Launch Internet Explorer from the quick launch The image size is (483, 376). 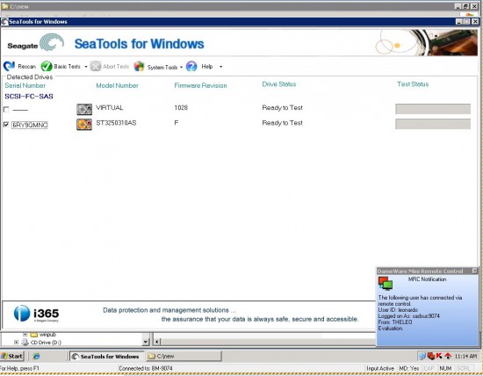[x=36, y=357]
